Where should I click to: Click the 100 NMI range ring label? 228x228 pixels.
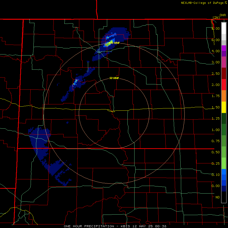click(x=114, y=43)
